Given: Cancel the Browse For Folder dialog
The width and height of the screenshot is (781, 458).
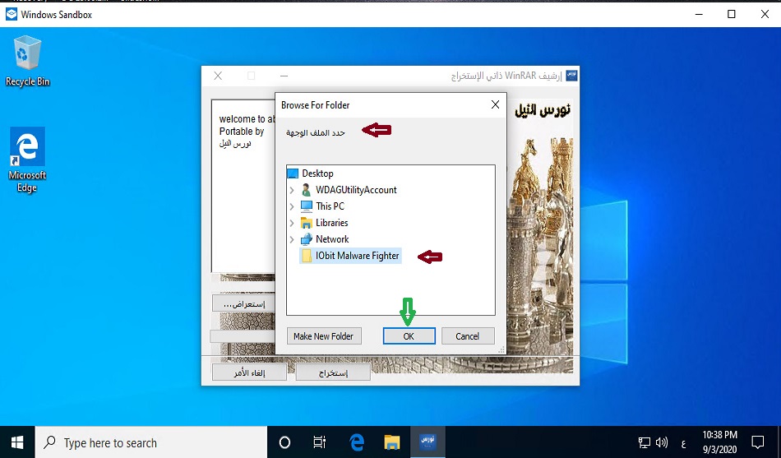Looking at the screenshot, I should pyautogui.click(x=467, y=336).
